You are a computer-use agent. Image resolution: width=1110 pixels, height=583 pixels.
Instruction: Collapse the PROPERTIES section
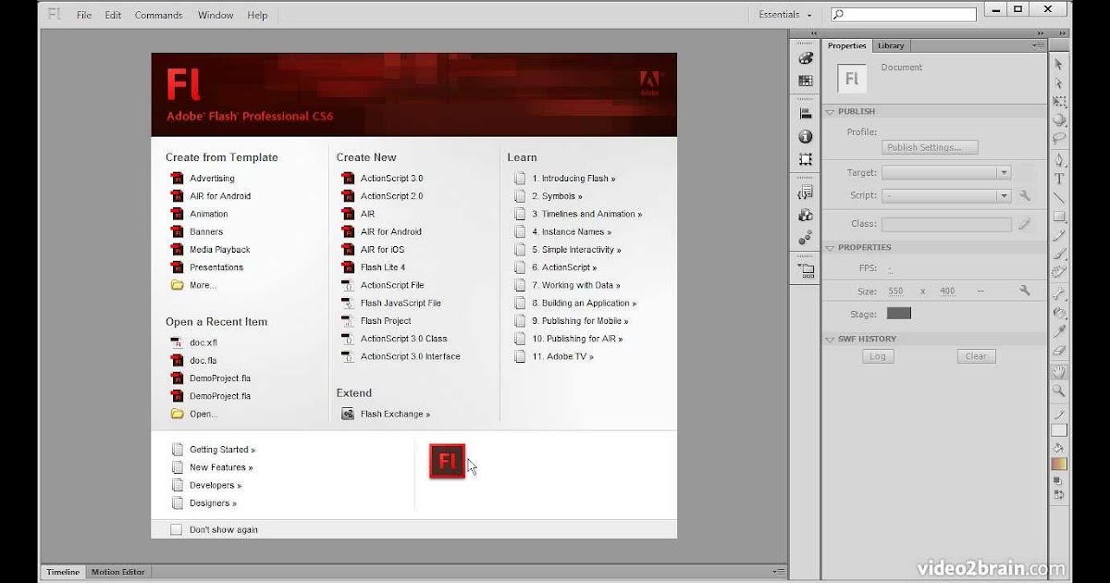pos(830,248)
